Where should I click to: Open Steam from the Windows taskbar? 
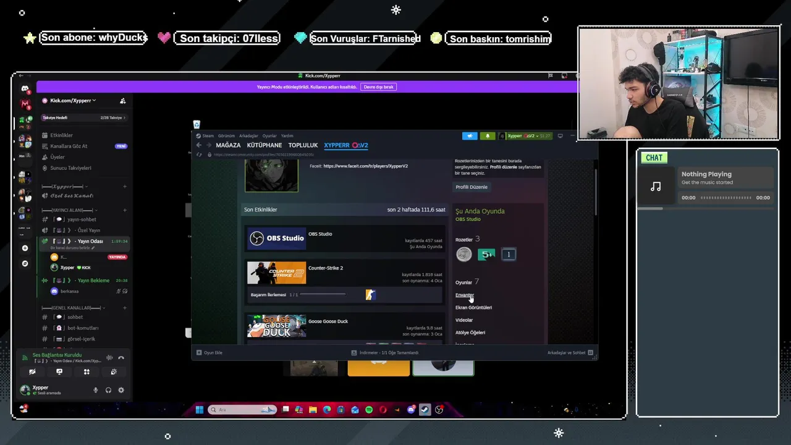coord(425,409)
